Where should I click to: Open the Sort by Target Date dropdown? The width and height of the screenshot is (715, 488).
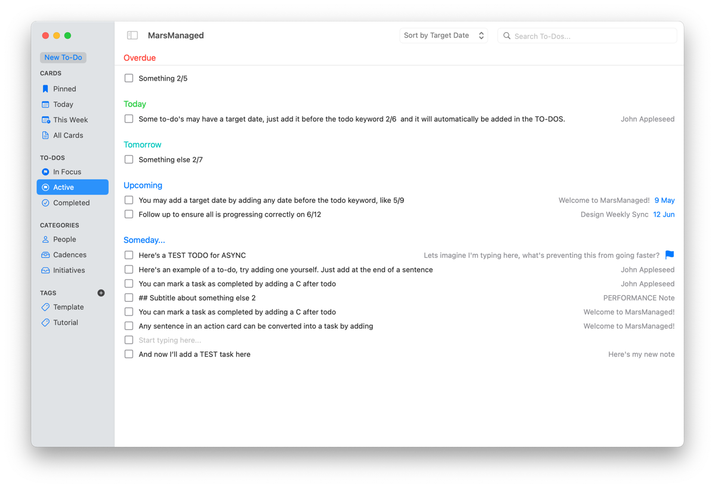tap(443, 36)
